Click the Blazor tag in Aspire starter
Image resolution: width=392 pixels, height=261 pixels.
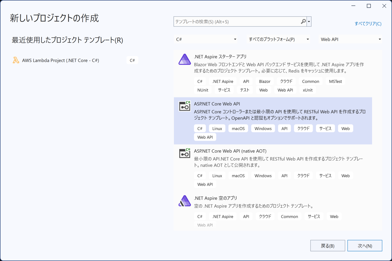click(x=265, y=81)
